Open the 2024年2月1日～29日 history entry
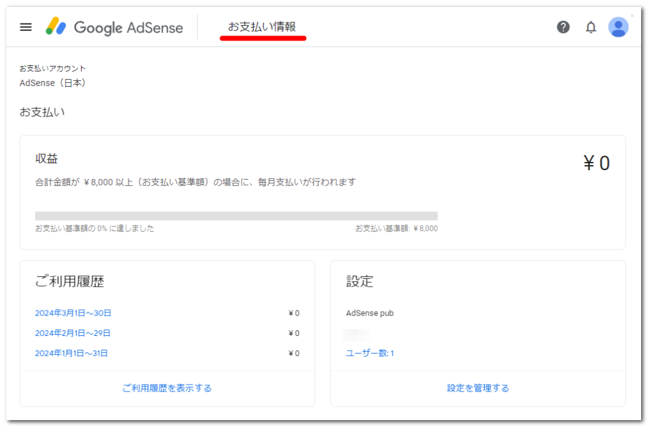The image size is (648, 427). (x=73, y=333)
